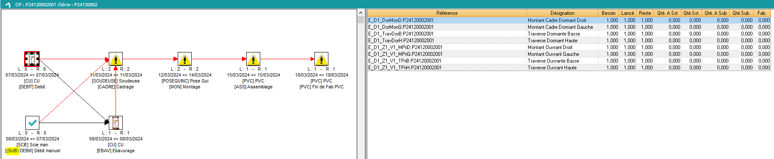Click the Qté.Sub. column header

pos(741,13)
